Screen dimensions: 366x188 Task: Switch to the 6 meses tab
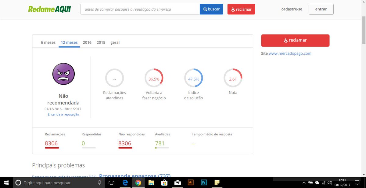click(48, 42)
